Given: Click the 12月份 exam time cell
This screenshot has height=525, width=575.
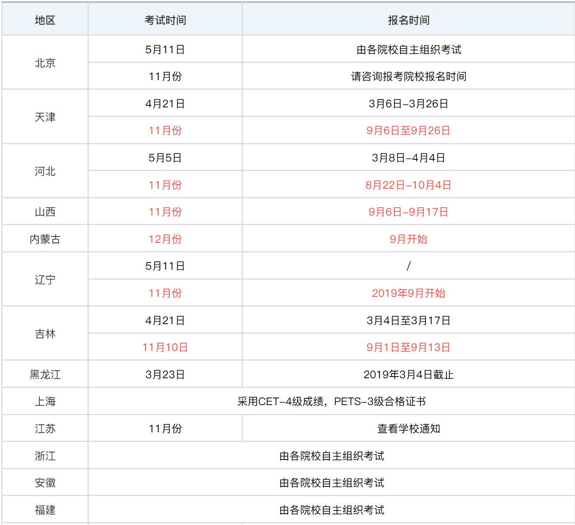Looking at the screenshot, I should pyautogui.click(x=165, y=239).
